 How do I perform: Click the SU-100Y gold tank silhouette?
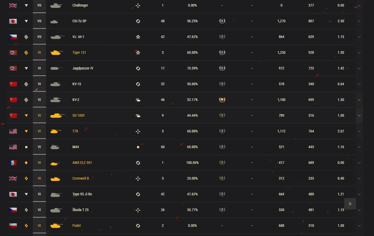[x=57, y=116]
